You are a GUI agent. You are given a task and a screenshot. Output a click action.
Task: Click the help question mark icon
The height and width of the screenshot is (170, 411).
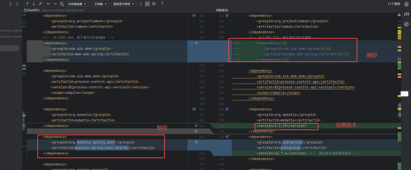[162, 4]
